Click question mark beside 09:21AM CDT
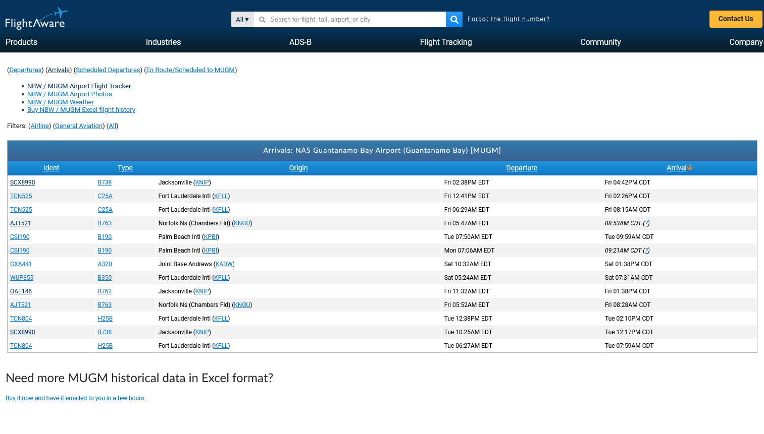The height and width of the screenshot is (434, 764). pos(646,251)
